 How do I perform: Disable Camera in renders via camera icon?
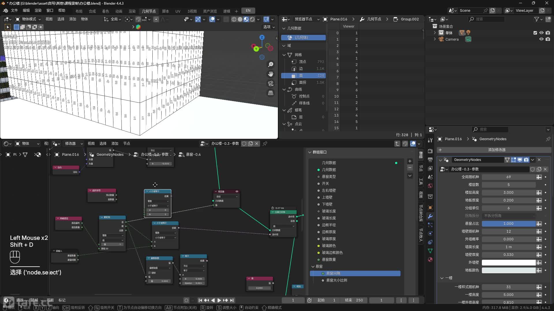pyautogui.click(x=548, y=39)
